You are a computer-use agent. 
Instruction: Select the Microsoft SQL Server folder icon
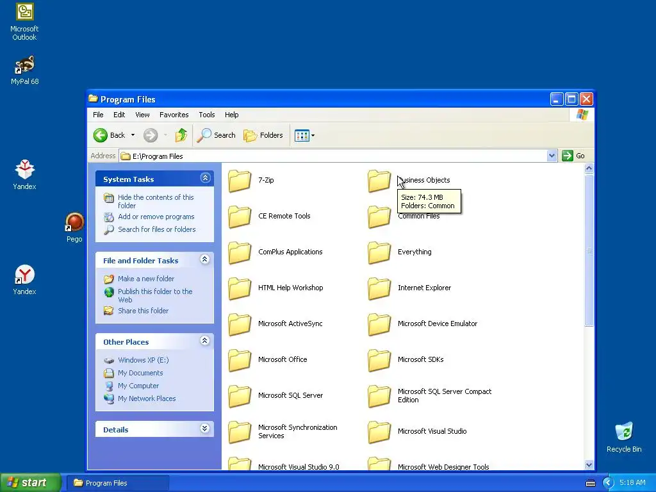(x=240, y=396)
